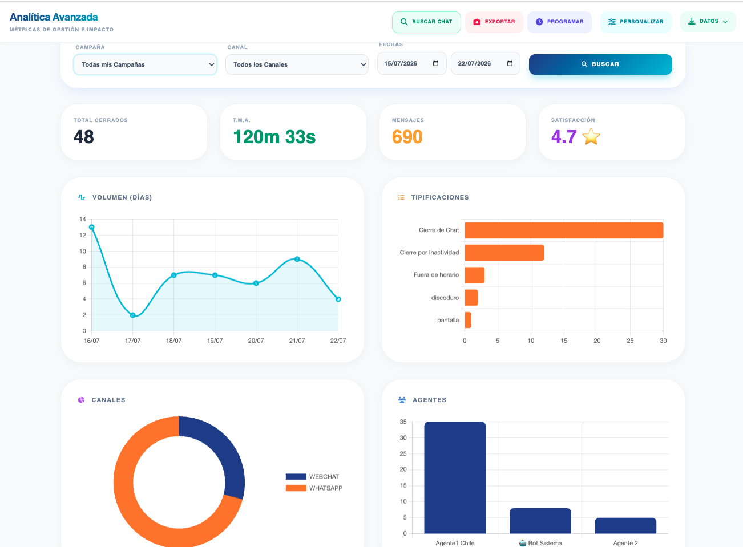743x547 pixels.
Task: Open the PROGRAMAR scheduling button
Action: click(559, 22)
